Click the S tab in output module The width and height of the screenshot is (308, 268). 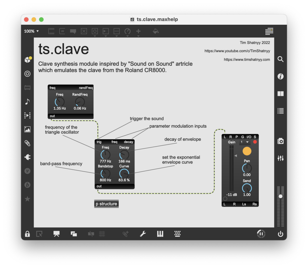tap(255, 137)
